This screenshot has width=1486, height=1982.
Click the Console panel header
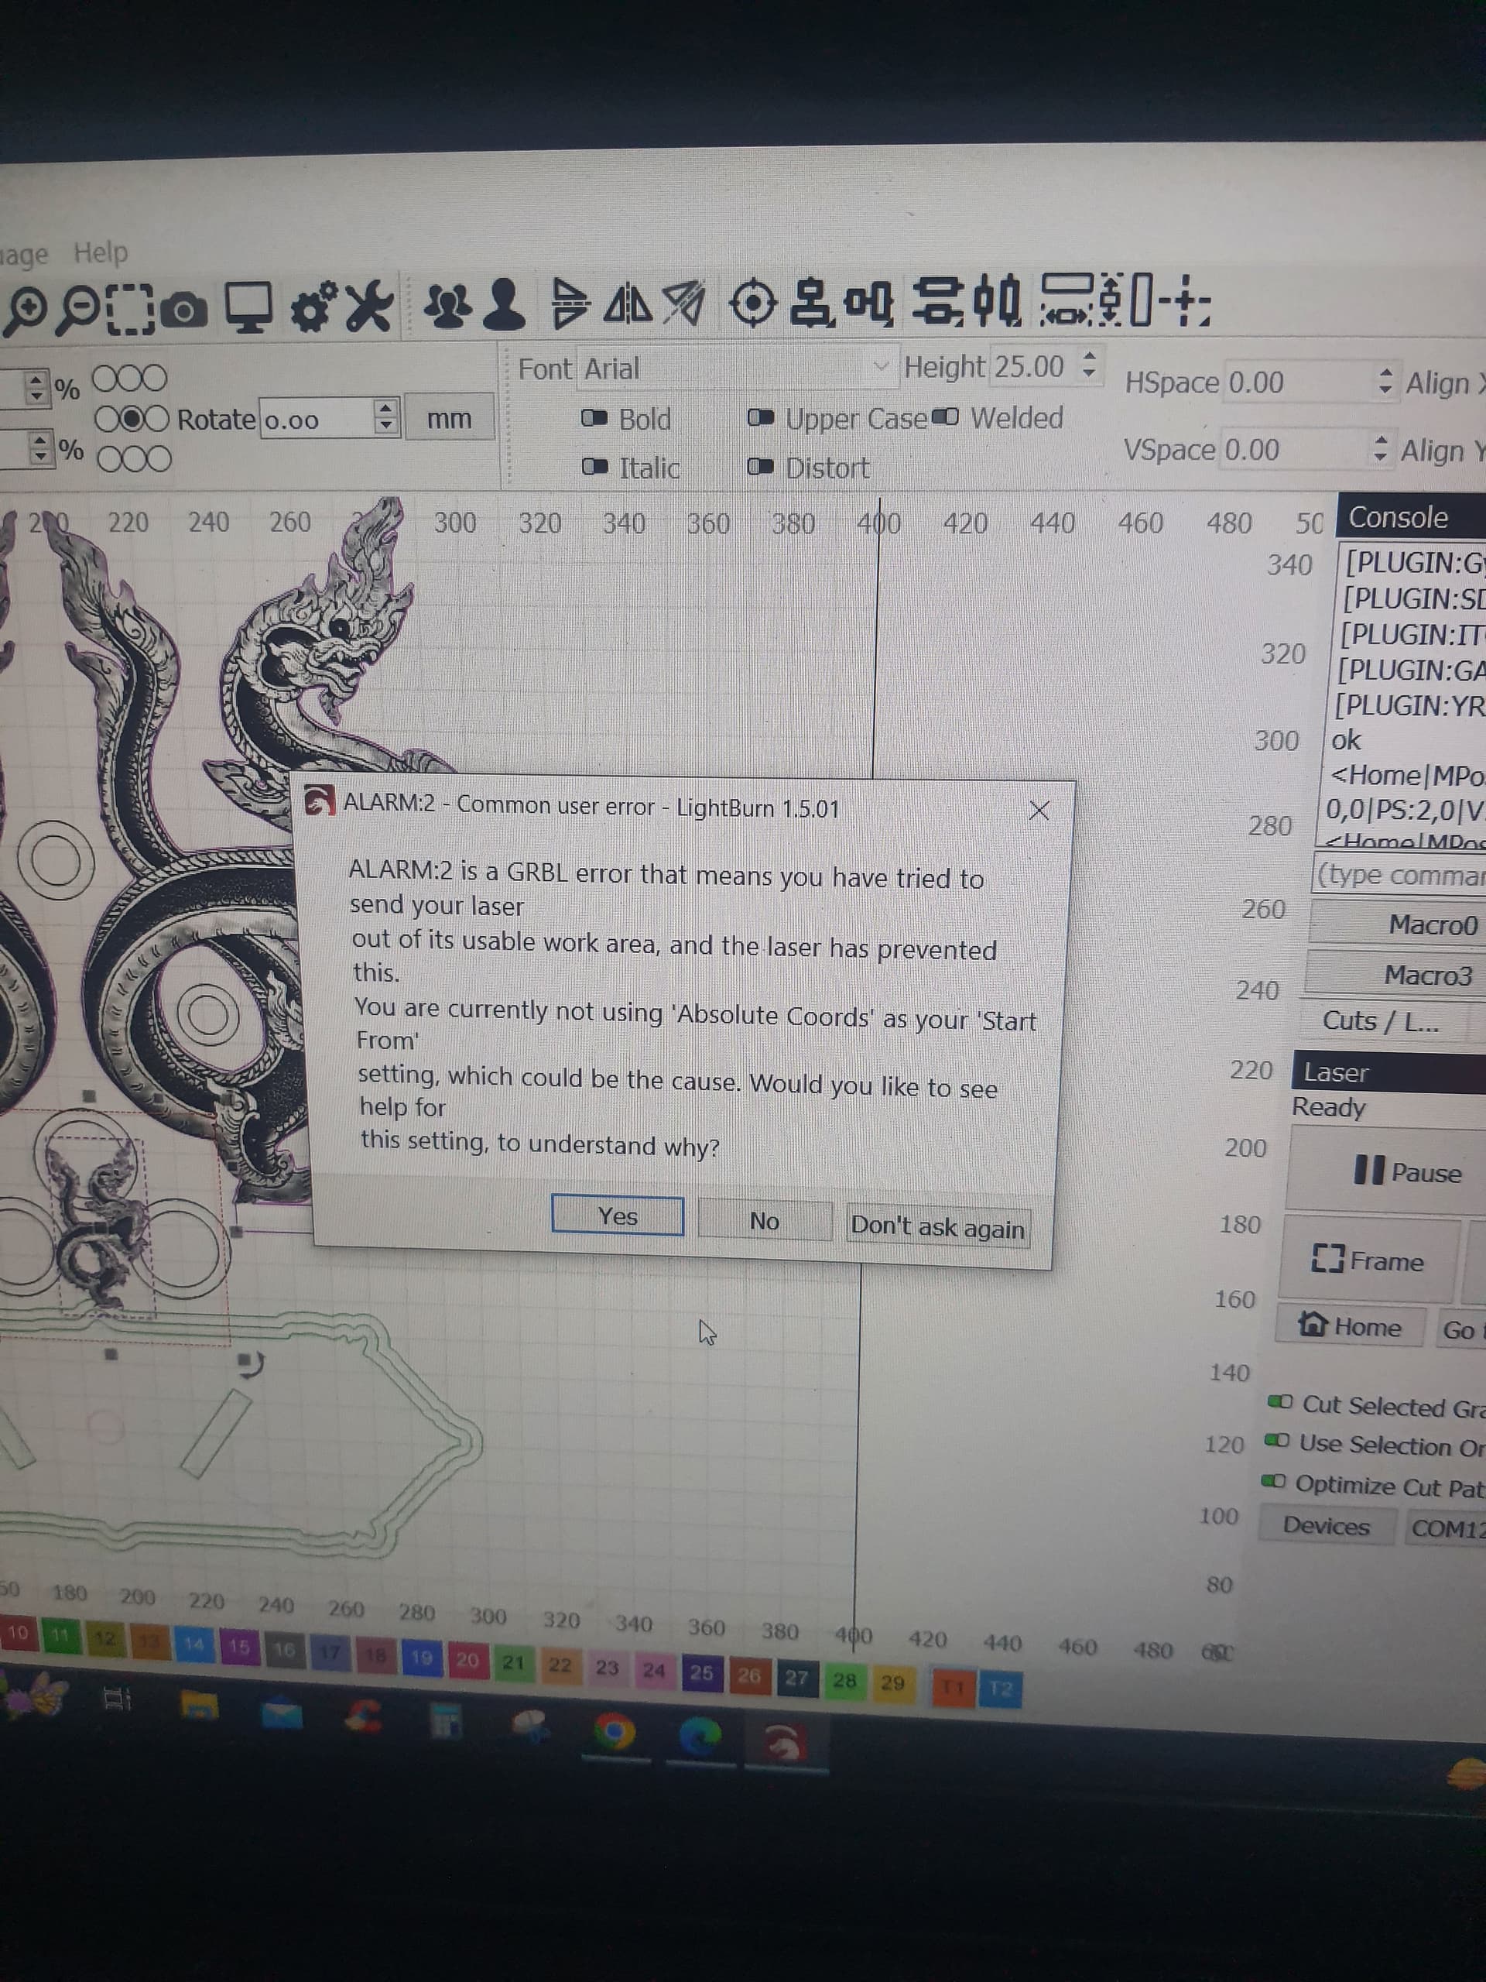click(1412, 516)
